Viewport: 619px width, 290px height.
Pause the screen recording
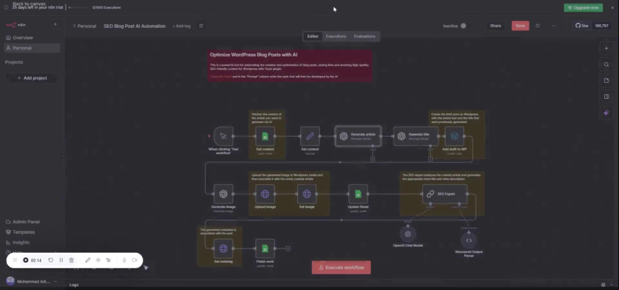click(61, 260)
